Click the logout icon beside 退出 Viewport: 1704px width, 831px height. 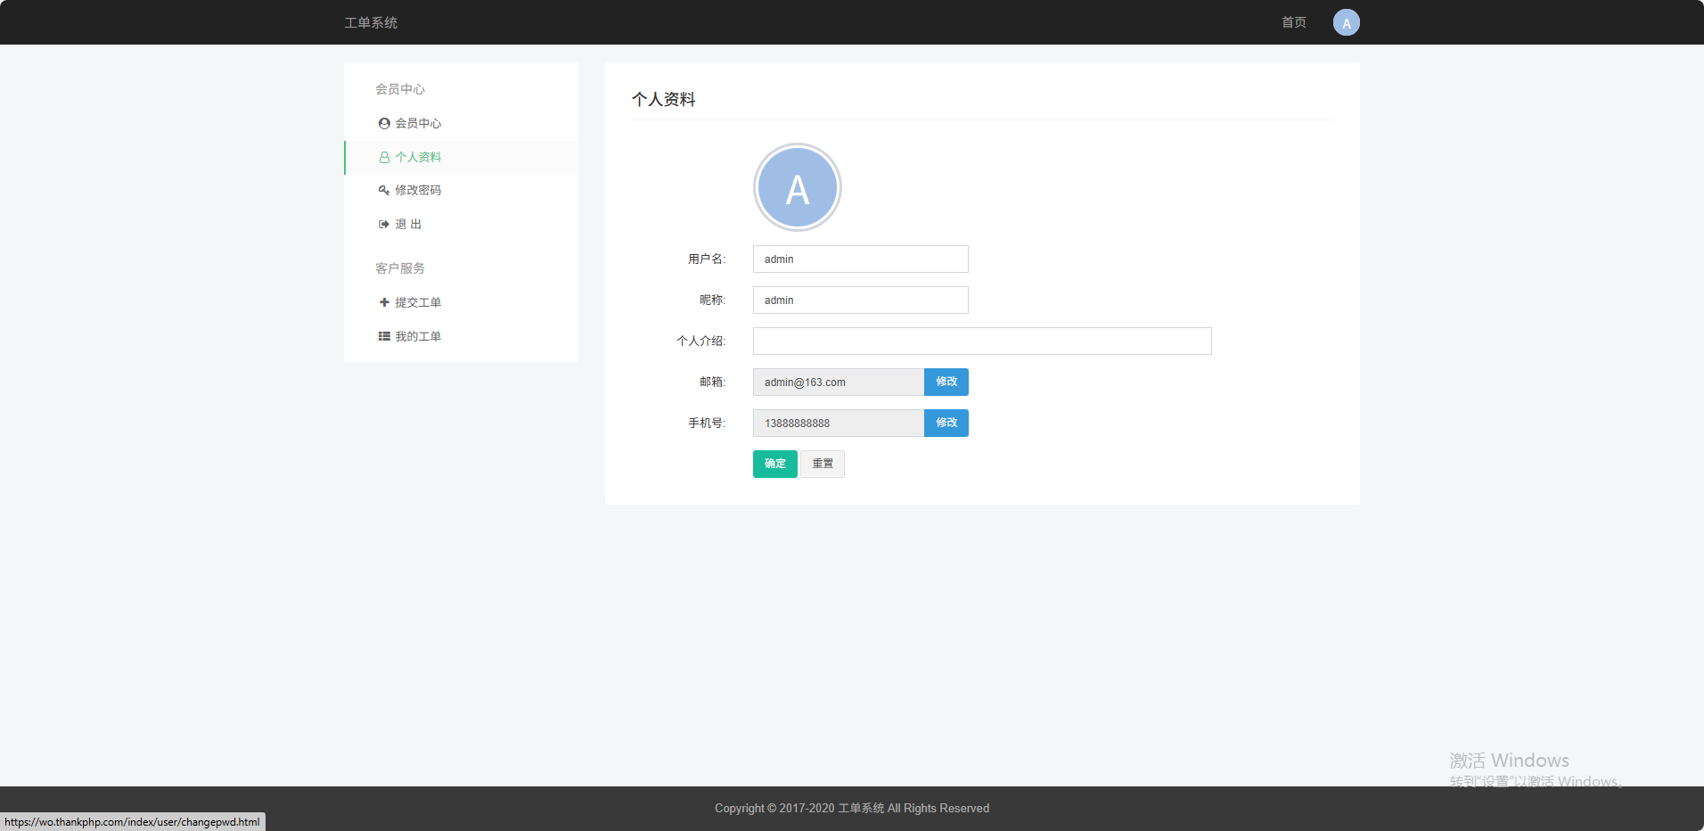coord(384,225)
